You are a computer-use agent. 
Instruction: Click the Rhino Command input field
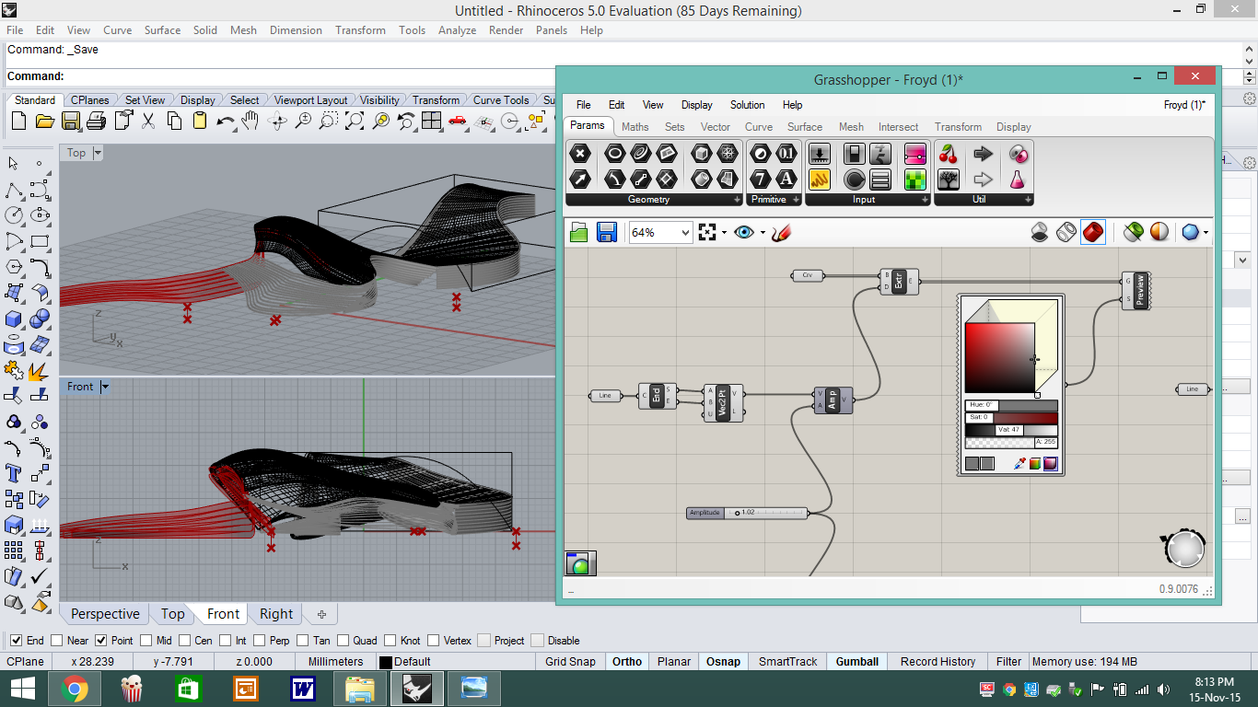click(626, 76)
